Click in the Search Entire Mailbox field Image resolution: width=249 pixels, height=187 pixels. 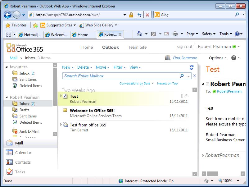120,76
